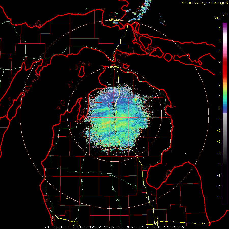The image size is (229, 229).
Task: Click legend value 1
Action: pyautogui.click(x=220, y=96)
